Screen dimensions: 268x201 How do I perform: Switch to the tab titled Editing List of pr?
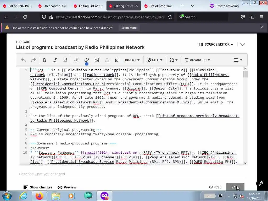pos(88,6)
